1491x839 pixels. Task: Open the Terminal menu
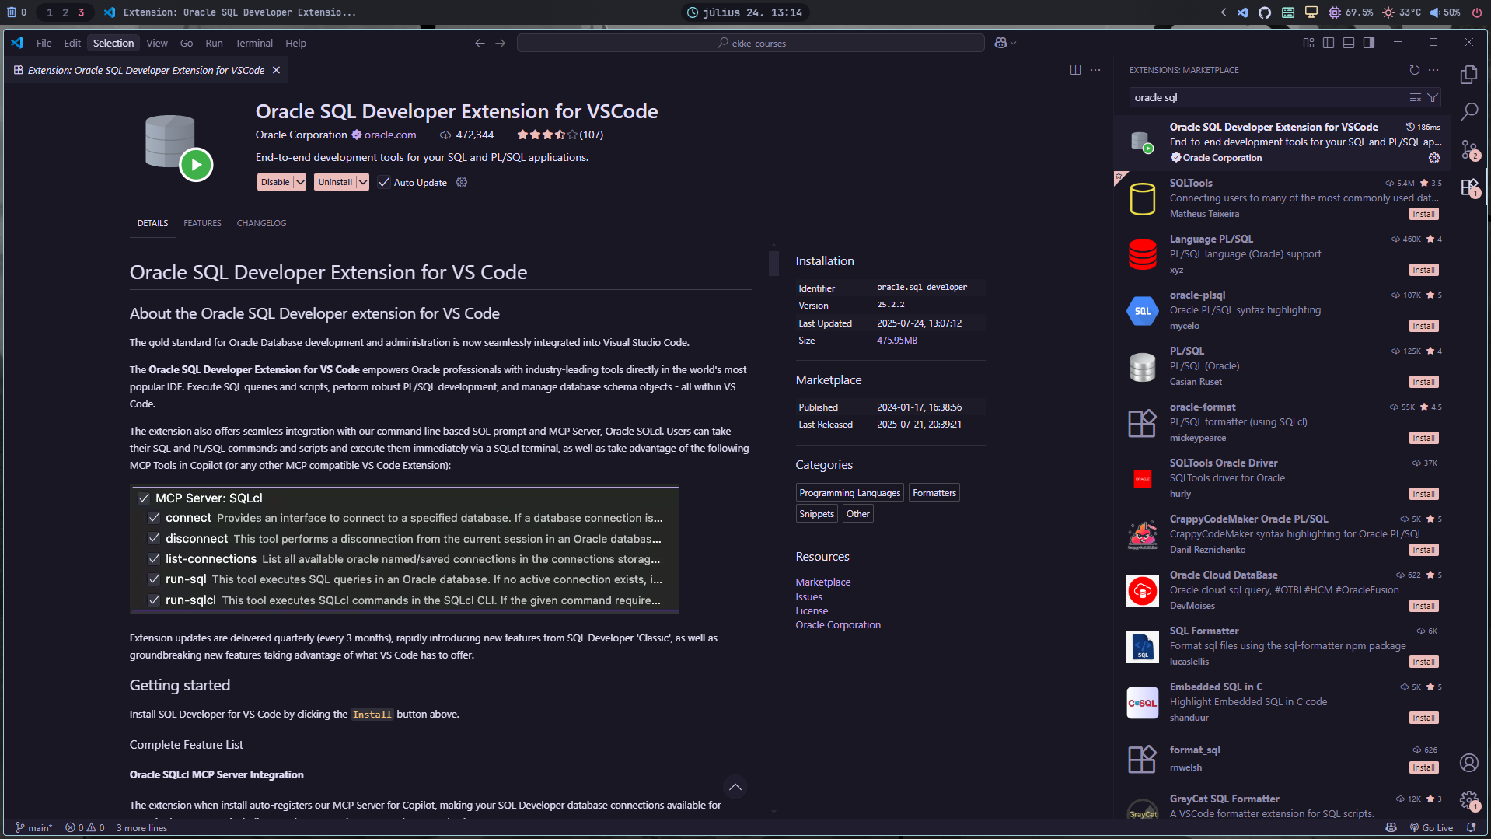click(253, 43)
